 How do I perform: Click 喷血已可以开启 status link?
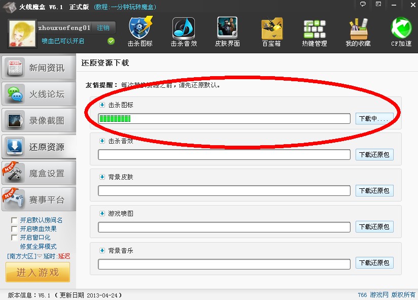[63, 41]
